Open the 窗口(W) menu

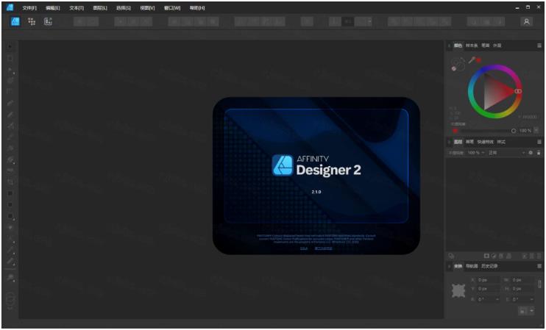pos(172,7)
